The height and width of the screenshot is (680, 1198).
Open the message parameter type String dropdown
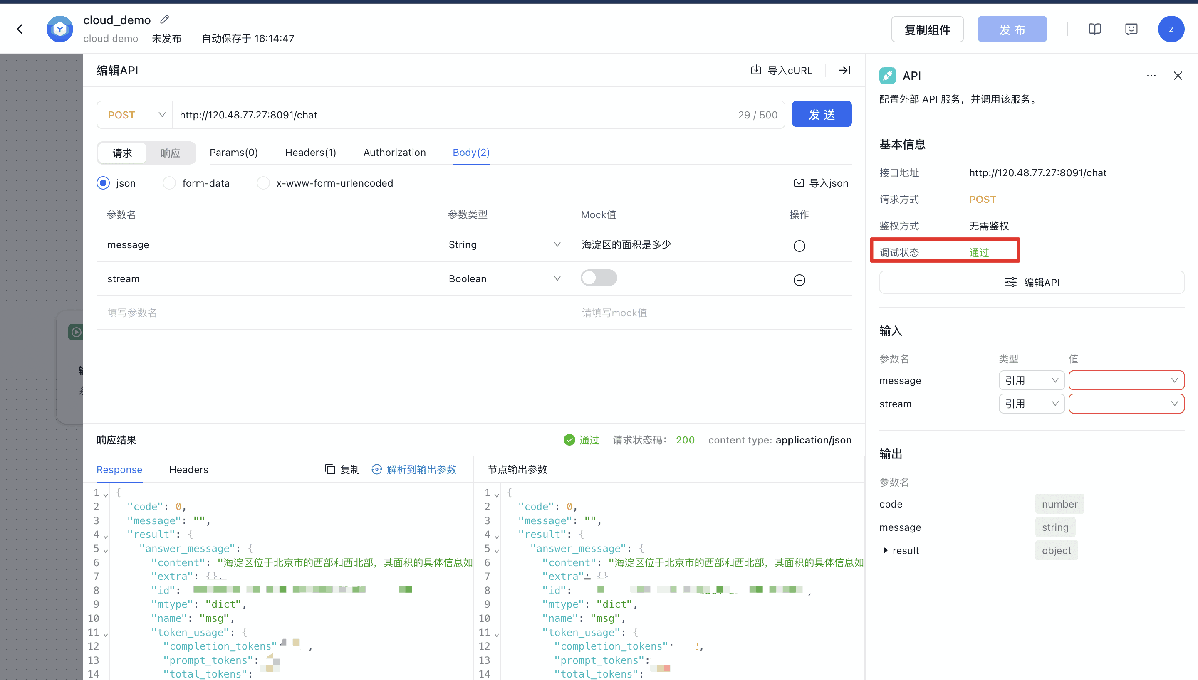click(505, 245)
